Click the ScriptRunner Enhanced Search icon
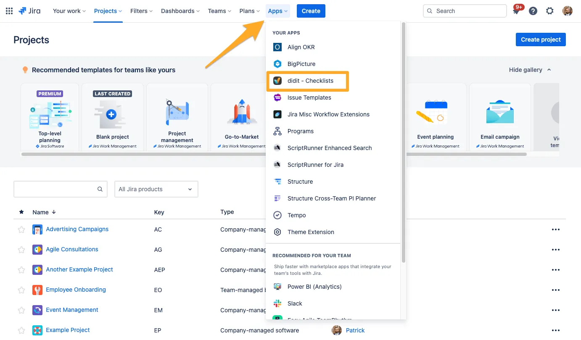This screenshot has height=340, width=581. 277,148
